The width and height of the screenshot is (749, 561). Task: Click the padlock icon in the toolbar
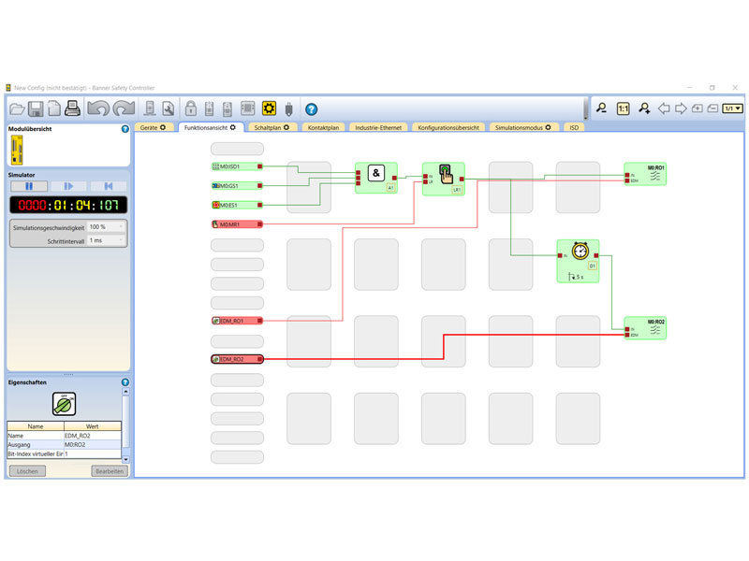point(191,108)
